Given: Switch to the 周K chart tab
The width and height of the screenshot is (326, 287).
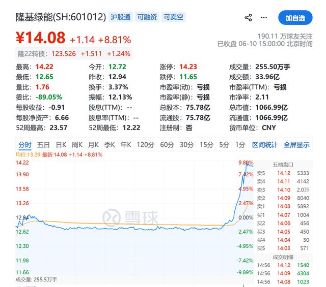Looking at the screenshot, I should (77, 145).
